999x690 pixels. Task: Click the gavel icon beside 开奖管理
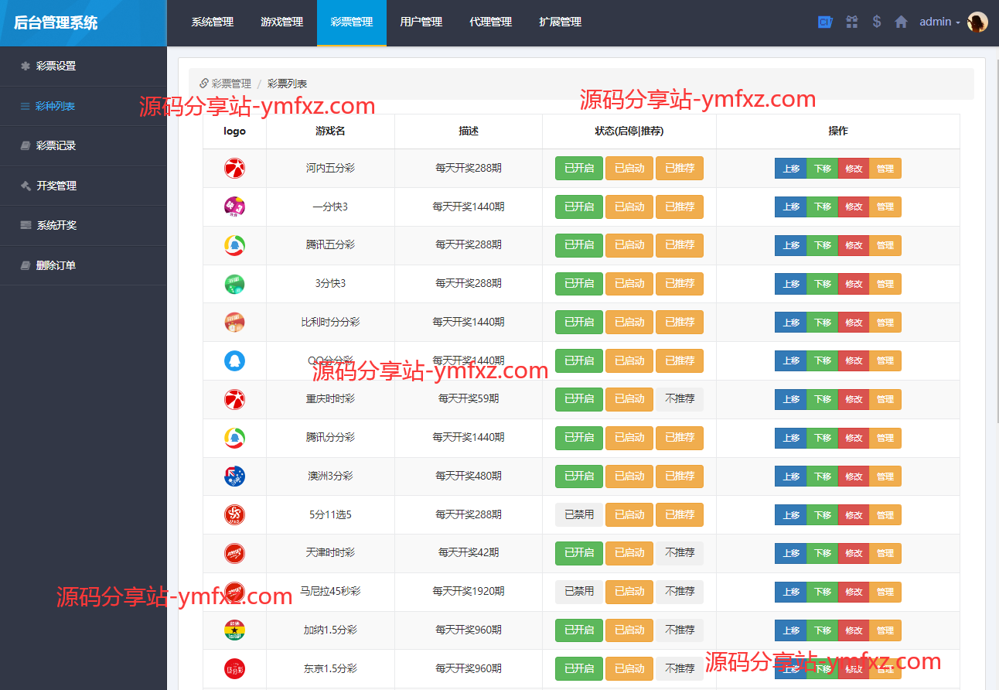click(26, 186)
